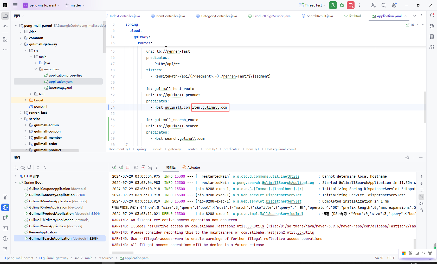The width and height of the screenshot is (437, 264).
Task: Open Database tool window icon
Action: [x=432, y=37]
